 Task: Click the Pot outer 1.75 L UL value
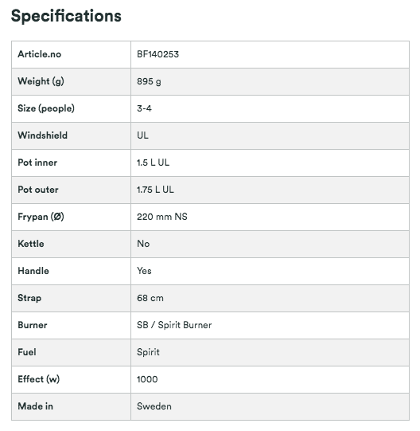pos(155,190)
